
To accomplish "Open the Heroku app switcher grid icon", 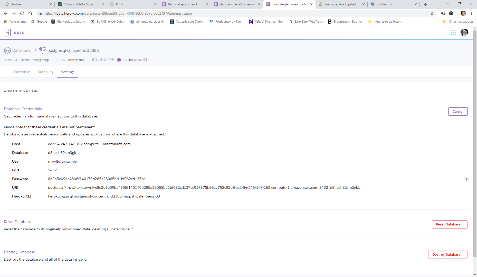I will (453, 33).
